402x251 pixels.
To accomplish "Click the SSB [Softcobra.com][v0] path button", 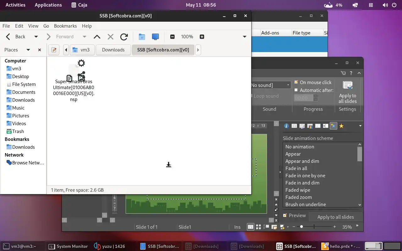I will 163,50.
